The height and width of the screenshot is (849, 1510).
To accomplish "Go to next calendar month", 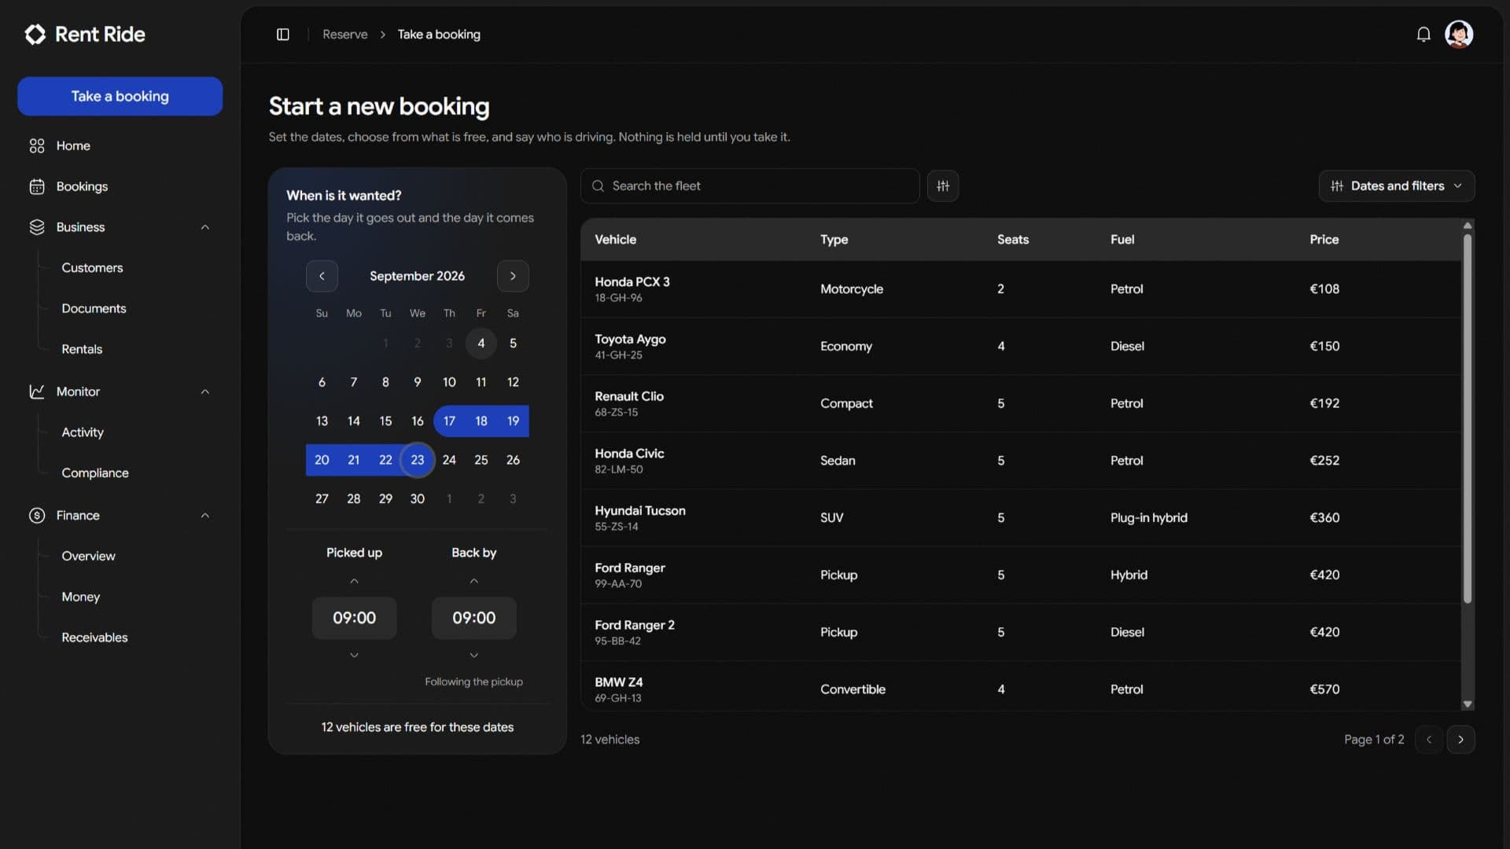I will [513, 276].
